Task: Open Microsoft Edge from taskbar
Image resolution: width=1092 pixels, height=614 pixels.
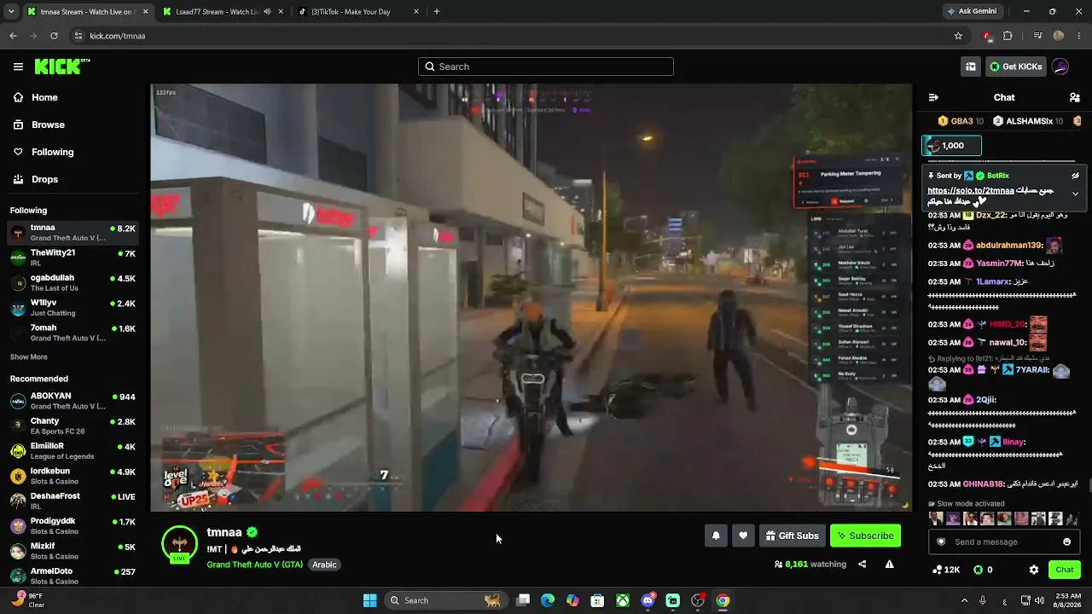Action: tap(548, 600)
